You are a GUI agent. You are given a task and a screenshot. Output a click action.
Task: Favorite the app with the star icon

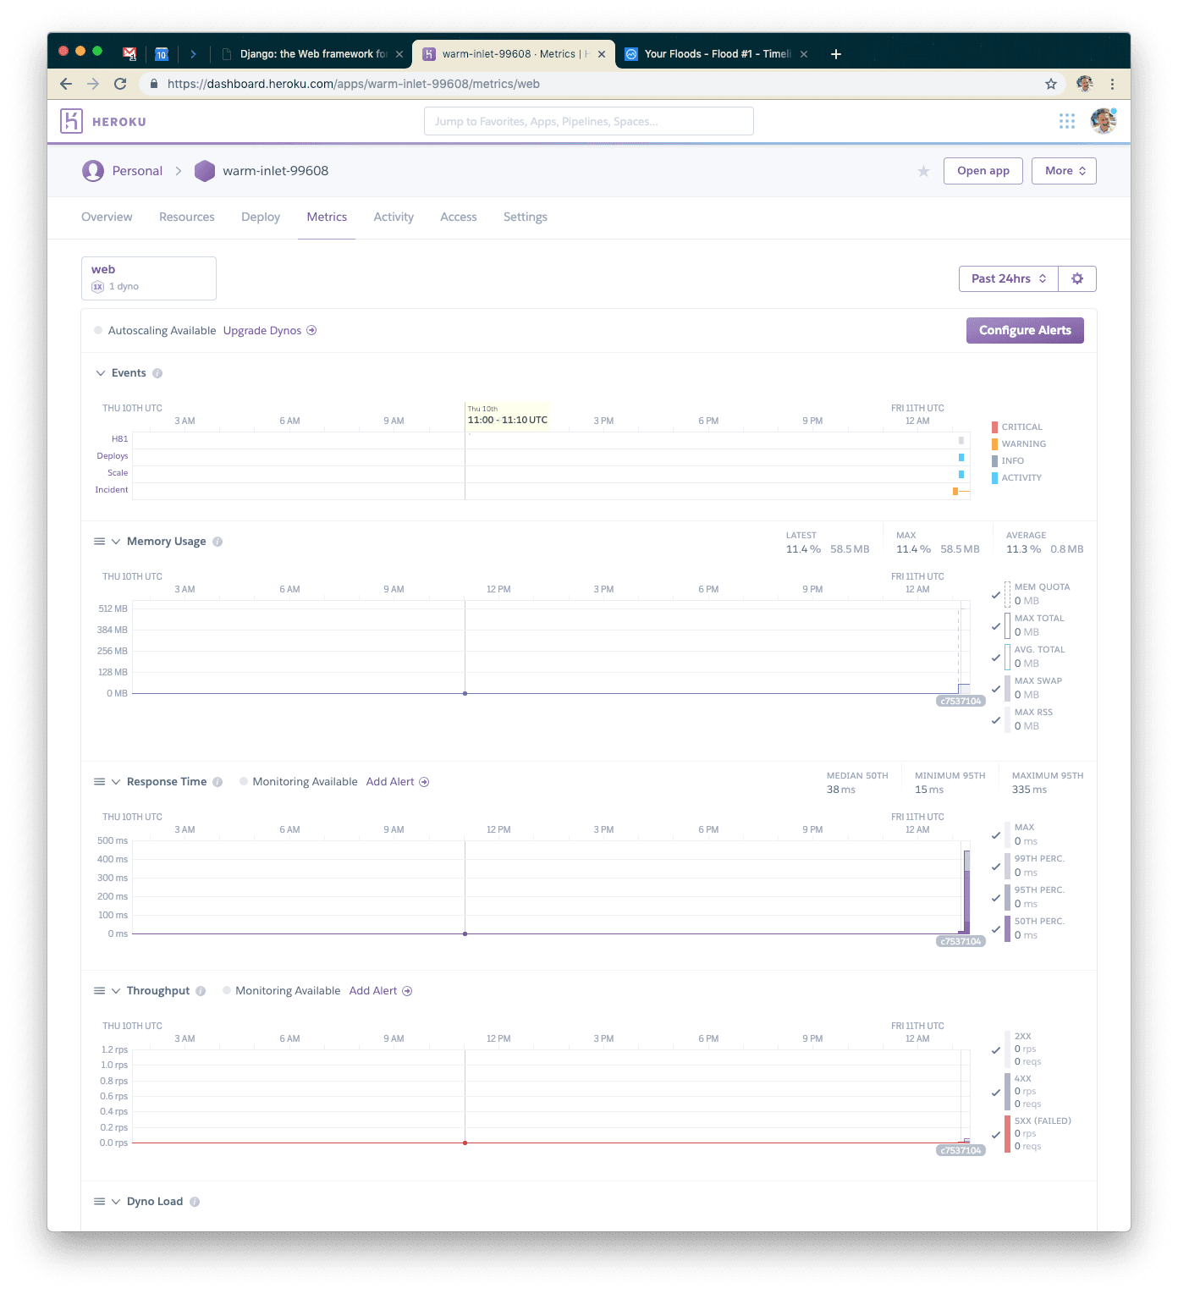point(923,172)
